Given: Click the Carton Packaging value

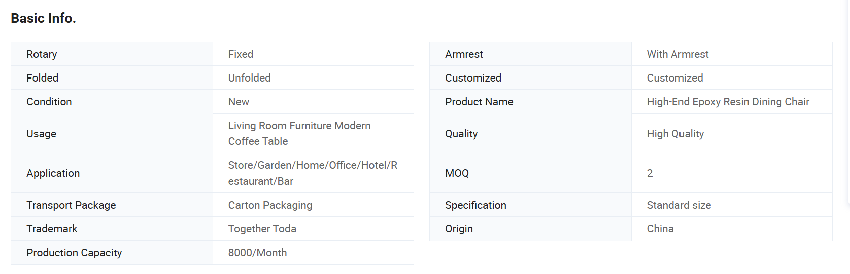Looking at the screenshot, I should pos(270,205).
